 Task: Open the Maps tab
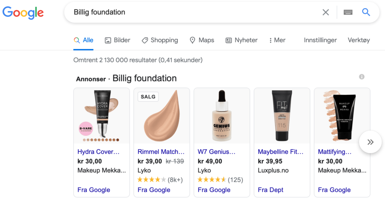tap(202, 40)
